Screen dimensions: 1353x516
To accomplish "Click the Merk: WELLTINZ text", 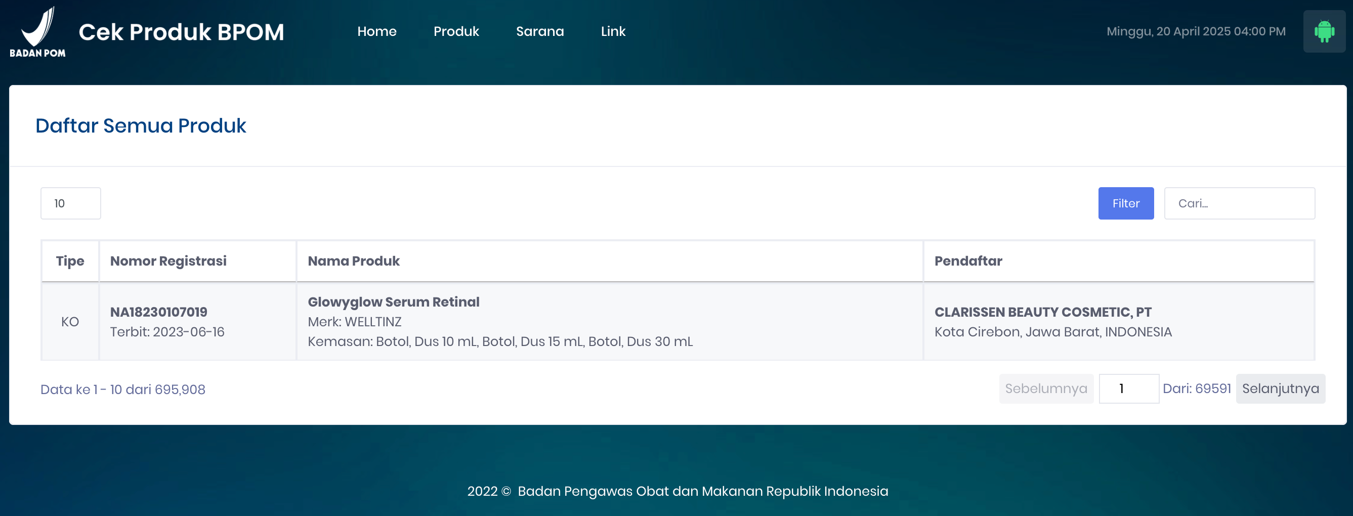I will [355, 322].
